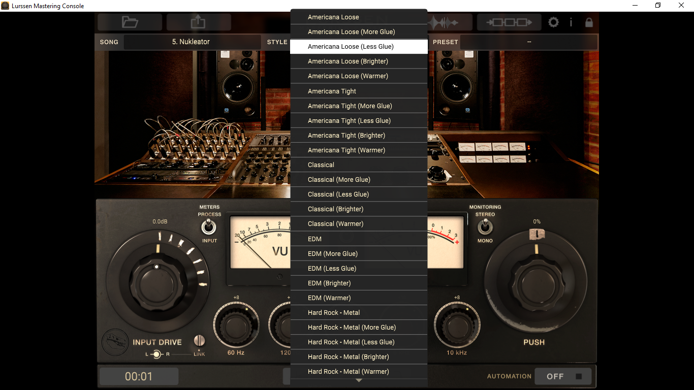Toggle the Input Drive LINK screw
Image resolution: width=694 pixels, height=390 pixels.
pos(199,340)
